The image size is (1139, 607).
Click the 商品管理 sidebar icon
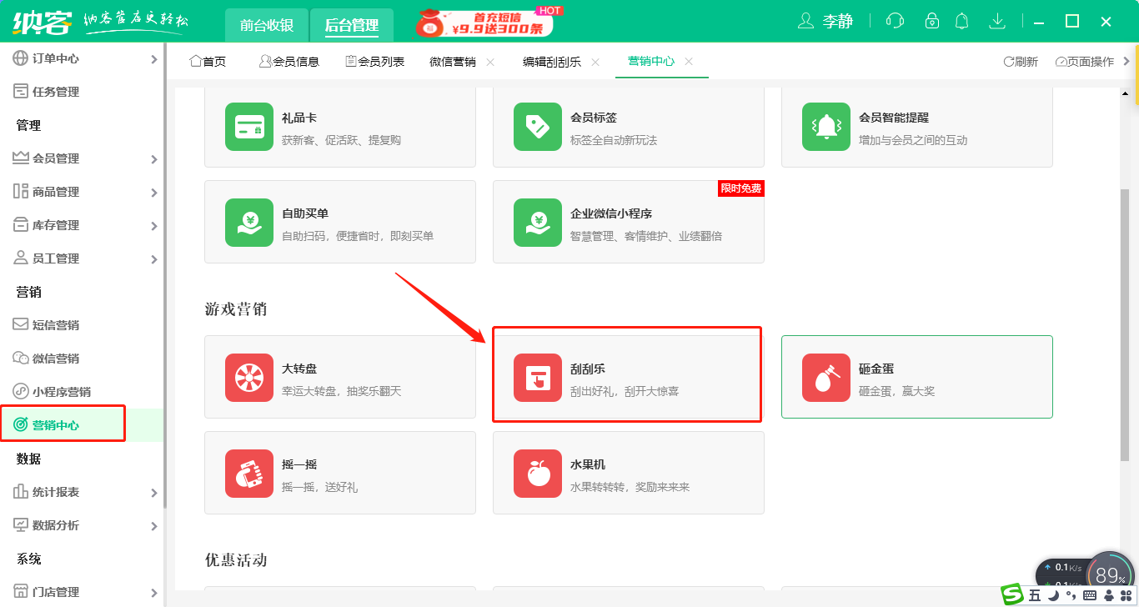coord(21,192)
